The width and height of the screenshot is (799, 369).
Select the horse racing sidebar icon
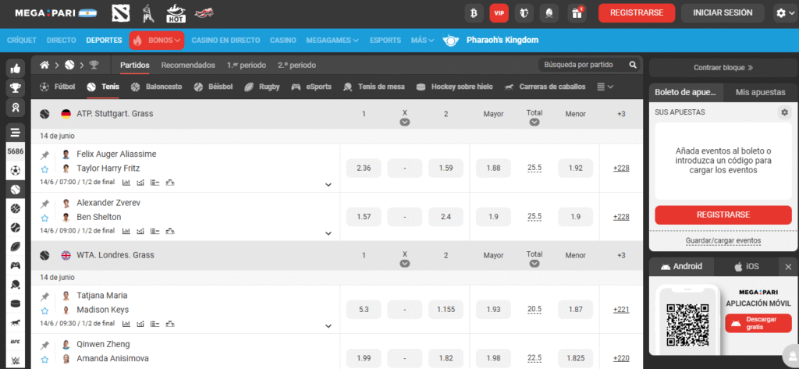(x=16, y=323)
